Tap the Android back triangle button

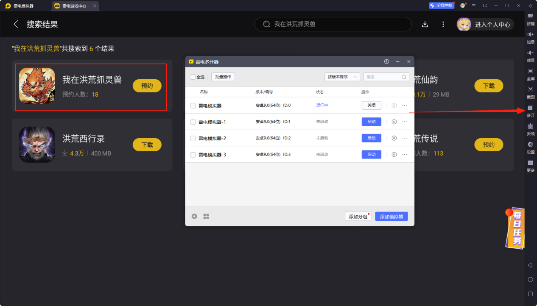530,265
